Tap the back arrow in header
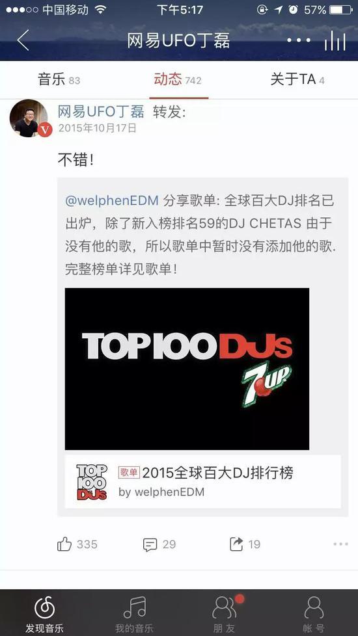The height and width of the screenshot is (636, 358). [x=23, y=40]
